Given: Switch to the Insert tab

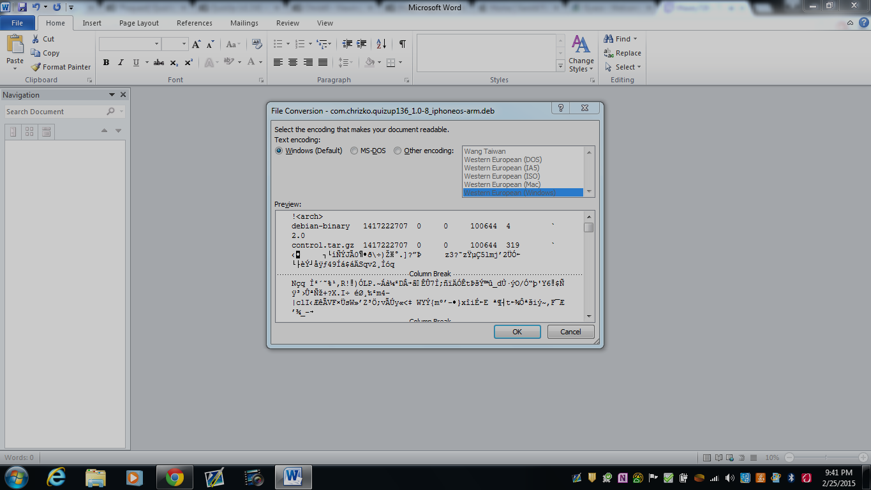Looking at the screenshot, I should point(92,23).
